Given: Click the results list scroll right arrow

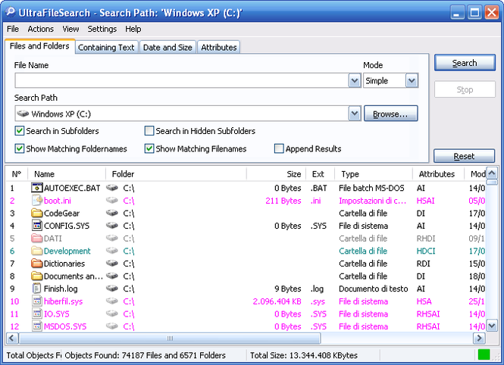Looking at the screenshot, I should click(479, 338).
